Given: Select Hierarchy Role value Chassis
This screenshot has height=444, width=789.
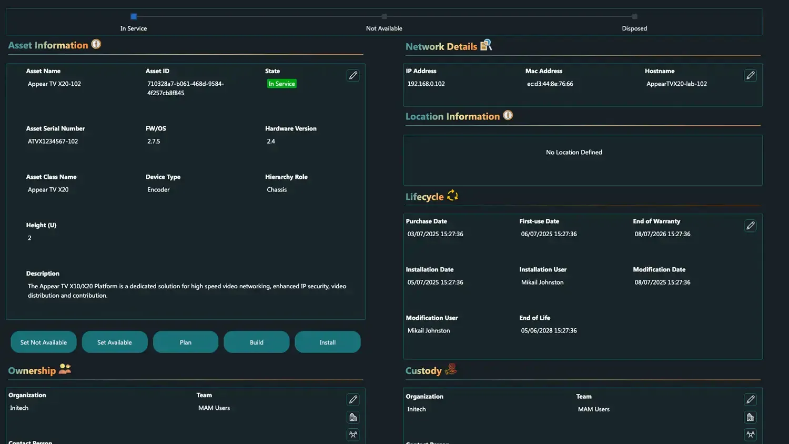Looking at the screenshot, I should point(277,189).
